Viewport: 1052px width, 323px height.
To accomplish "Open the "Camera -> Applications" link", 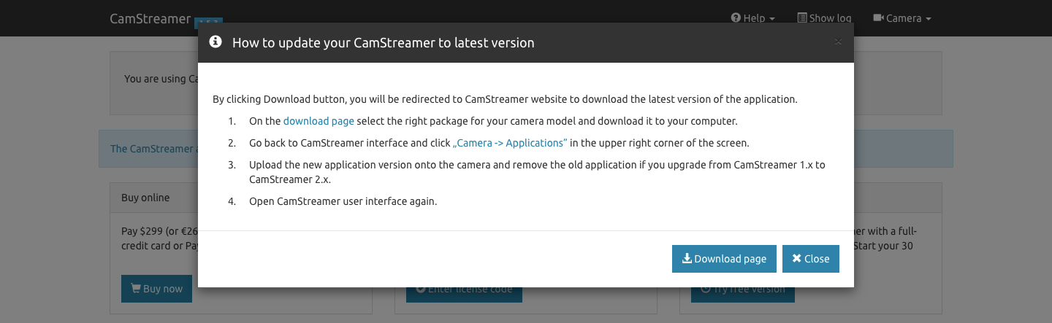I will tap(510, 143).
